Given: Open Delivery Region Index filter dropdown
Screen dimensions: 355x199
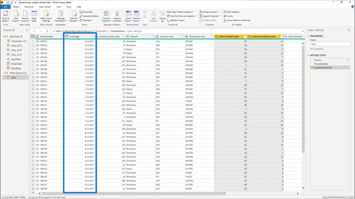Looking at the screenshot, I should tap(245, 37).
